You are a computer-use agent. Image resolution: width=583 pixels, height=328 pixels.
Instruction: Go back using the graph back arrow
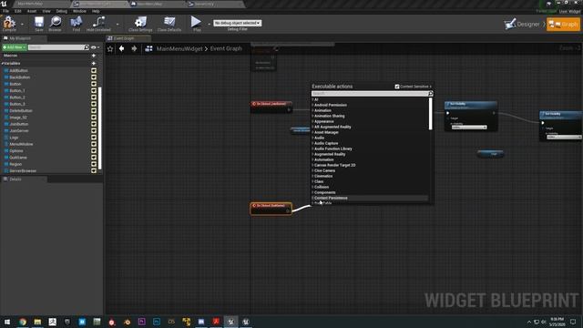coord(121,48)
